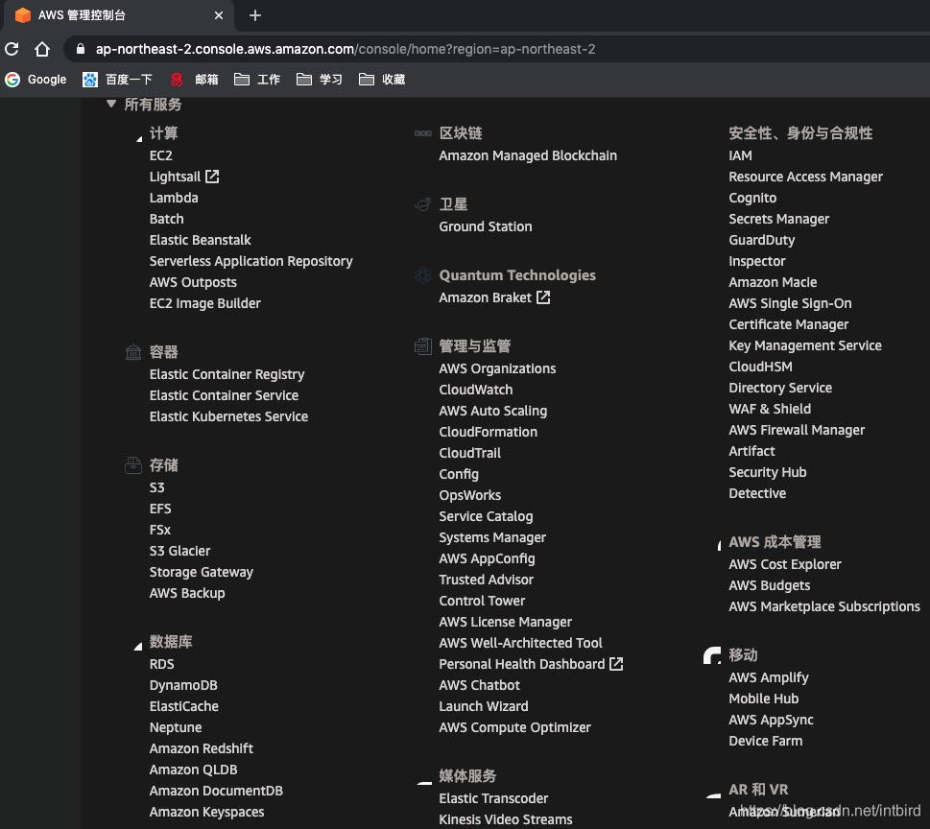Open the Google bookmark
Viewport: 930px width, 829px height.
tap(36, 80)
